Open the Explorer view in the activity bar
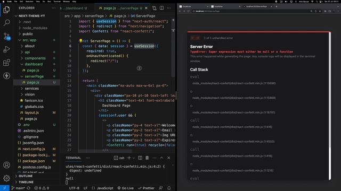The width and height of the screenshot is (341, 191). tap(6, 10)
